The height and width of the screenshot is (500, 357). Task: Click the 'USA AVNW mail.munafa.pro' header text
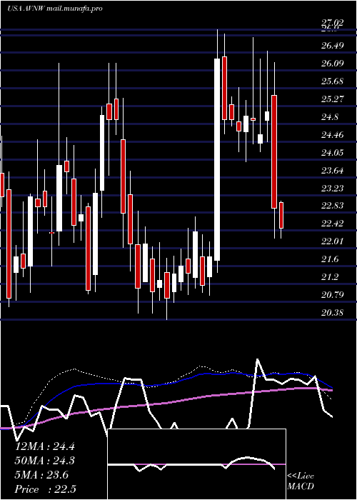click(x=55, y=9)
